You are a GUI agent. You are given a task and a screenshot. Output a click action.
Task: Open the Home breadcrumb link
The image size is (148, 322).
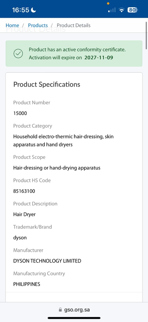12,25
